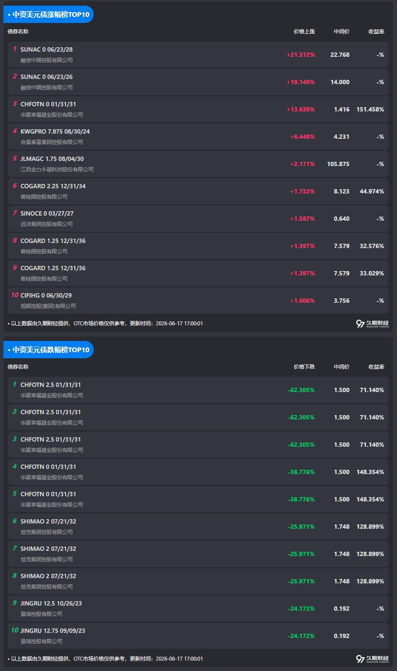Select CIFIHG 0 06/30/29 bond name

tap(46, 295)
